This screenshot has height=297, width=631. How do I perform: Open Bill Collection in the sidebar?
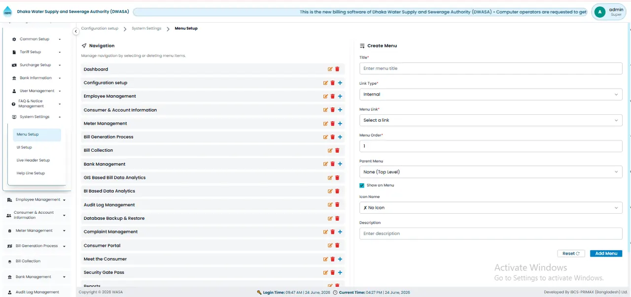point(28,261)
